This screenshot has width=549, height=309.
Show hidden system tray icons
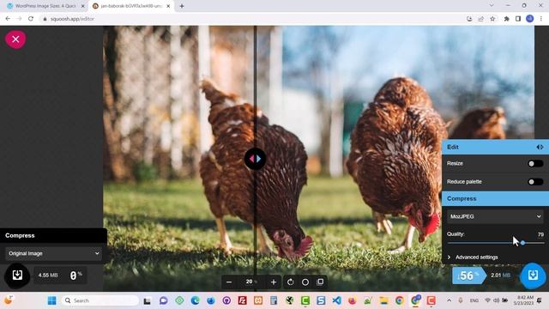(449, 300)
